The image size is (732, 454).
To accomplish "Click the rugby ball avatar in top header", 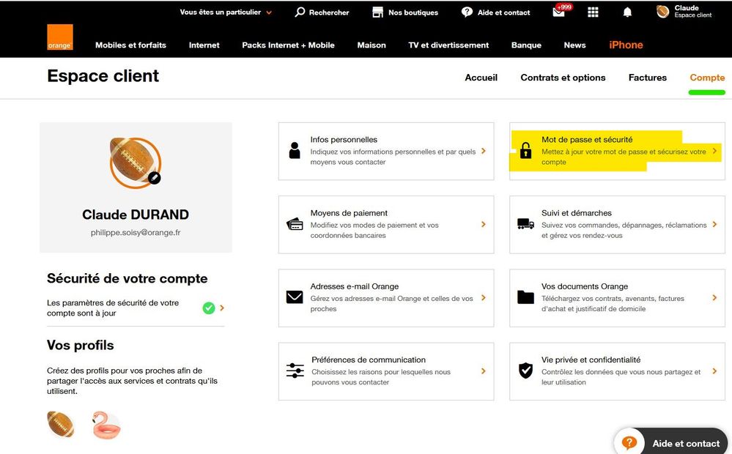I will [663, 12].
